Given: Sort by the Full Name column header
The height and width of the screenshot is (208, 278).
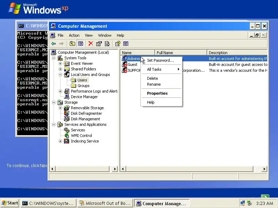Looking at the screenshot, I should [181, 53].
